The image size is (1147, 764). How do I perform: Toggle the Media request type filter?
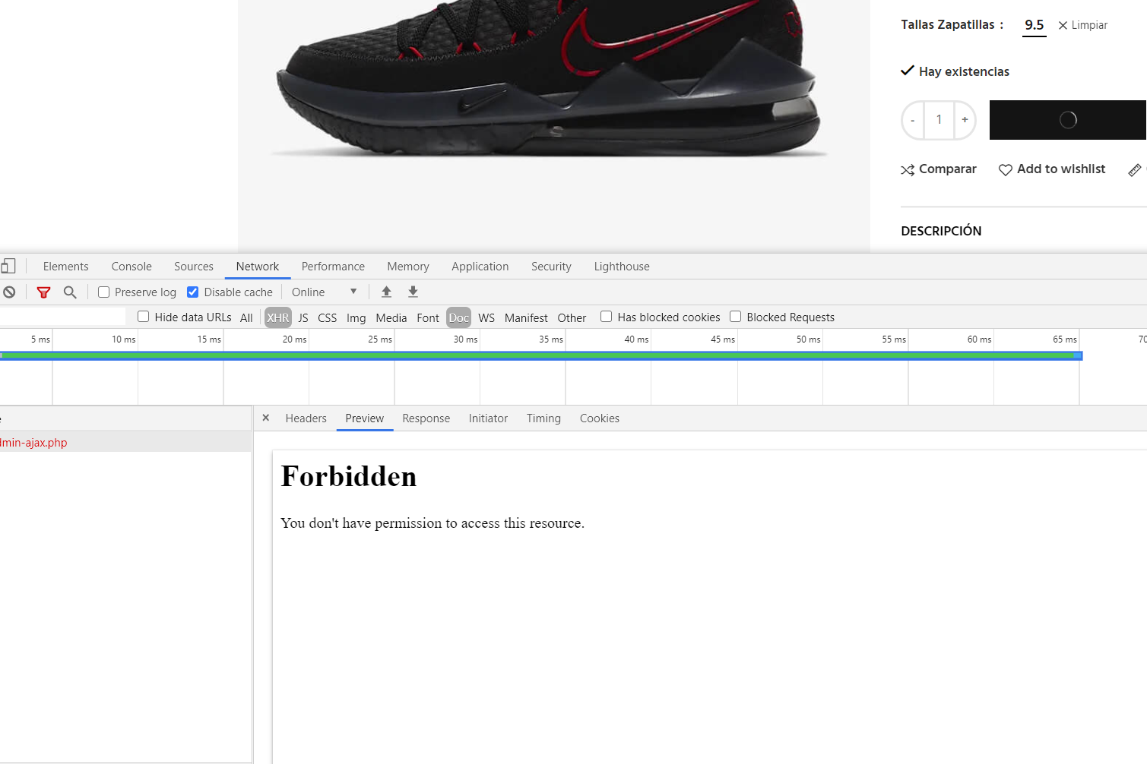[391, 317]
